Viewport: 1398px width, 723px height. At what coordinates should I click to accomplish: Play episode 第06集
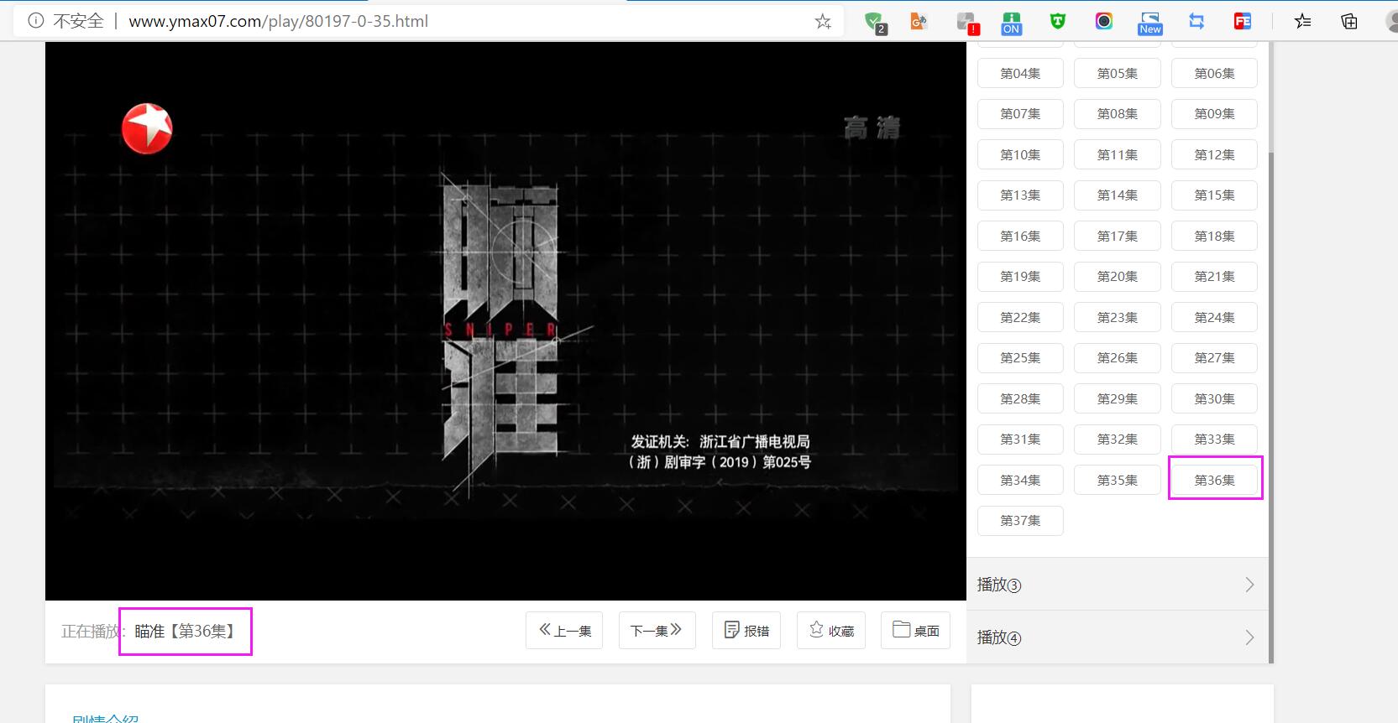[x=1215, y=73]
